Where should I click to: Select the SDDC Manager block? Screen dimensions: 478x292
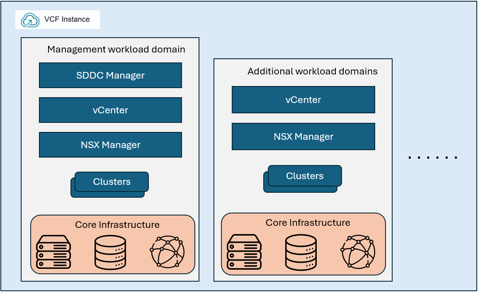(x=110, y=75)
